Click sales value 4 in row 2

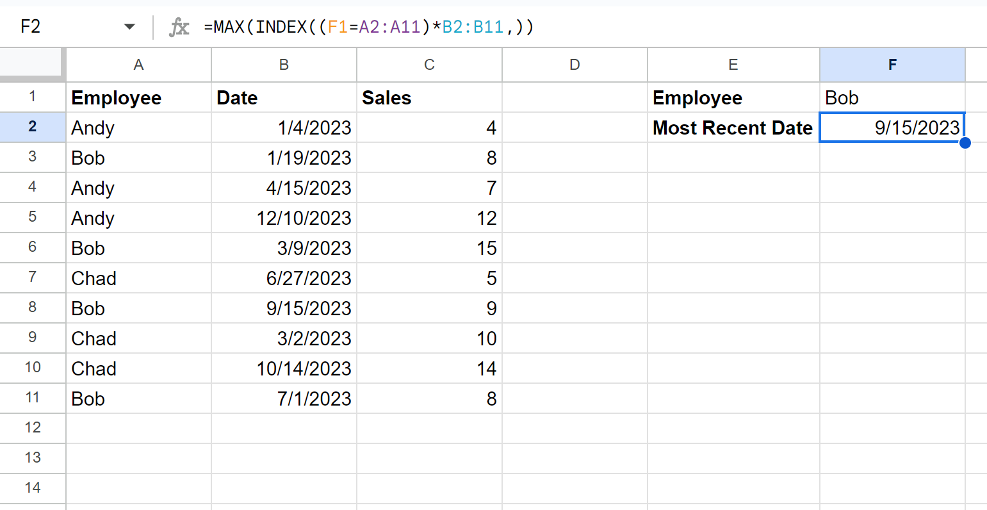point(429,128)
